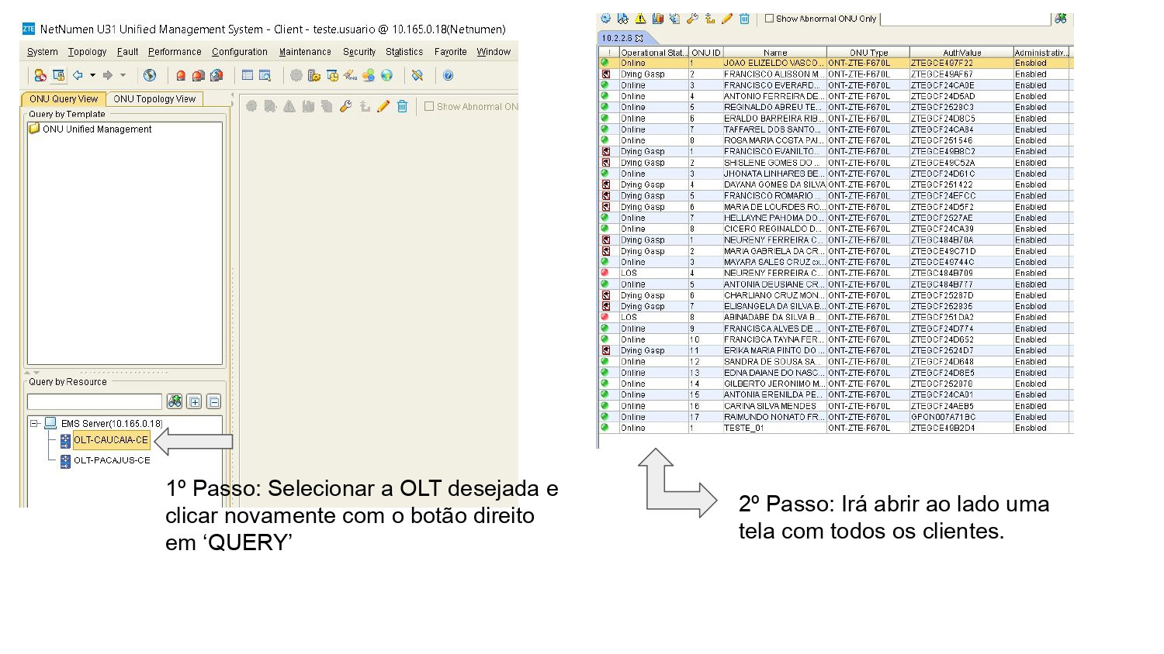
Task: Click the search field beside Show Abnormal ONU Only
Action: [965, 19]
